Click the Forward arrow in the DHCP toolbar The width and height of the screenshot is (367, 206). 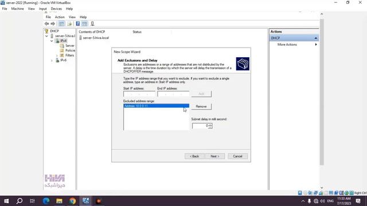click(53, 23)
